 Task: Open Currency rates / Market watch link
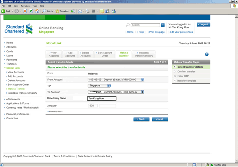(x=22, y=108)
